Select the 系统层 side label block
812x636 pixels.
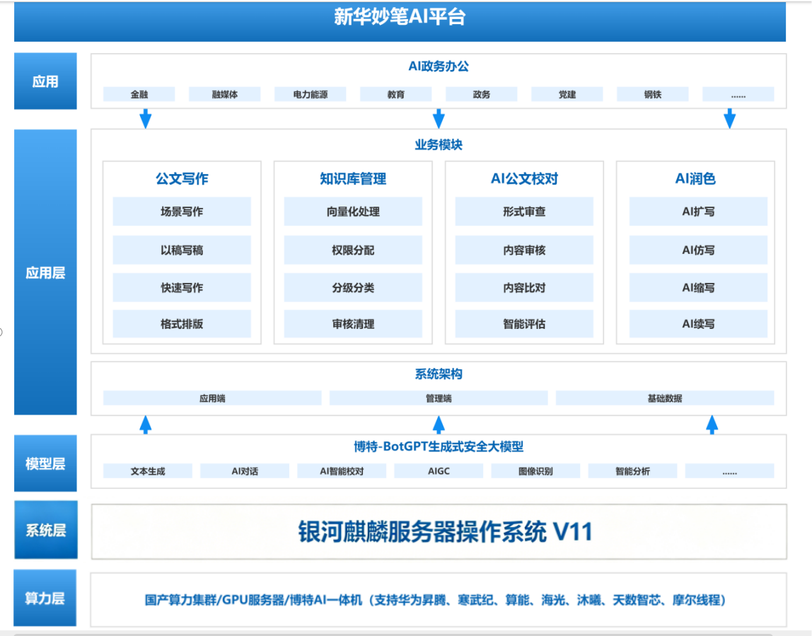coord(45,530)
